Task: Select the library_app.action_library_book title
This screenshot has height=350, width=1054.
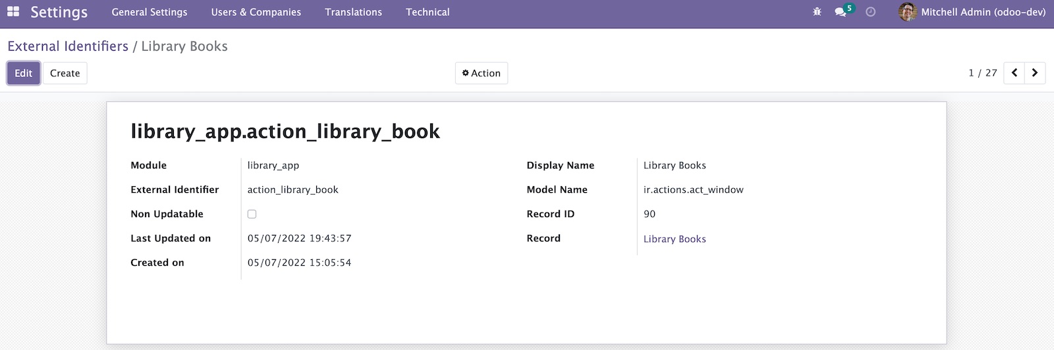Action: coord(285,131)
